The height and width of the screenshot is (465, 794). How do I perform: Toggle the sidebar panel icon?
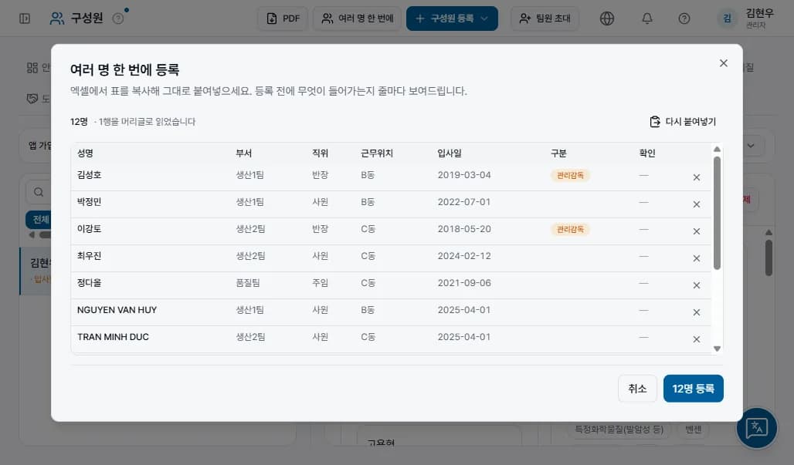[x=24, y=19]
